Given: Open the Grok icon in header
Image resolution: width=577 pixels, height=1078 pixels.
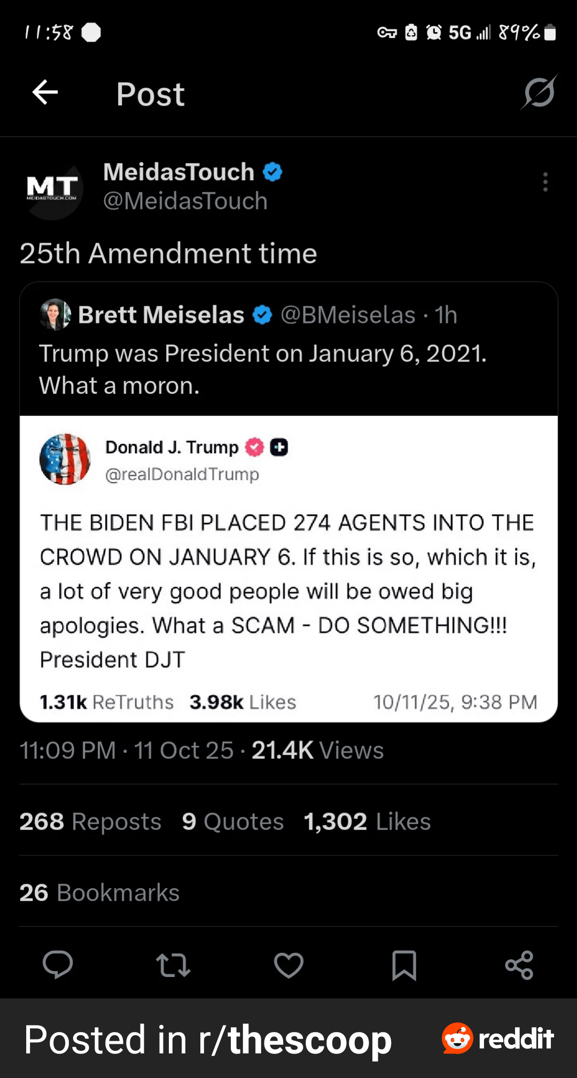Looking at the screenshot, I should point(539,92).
